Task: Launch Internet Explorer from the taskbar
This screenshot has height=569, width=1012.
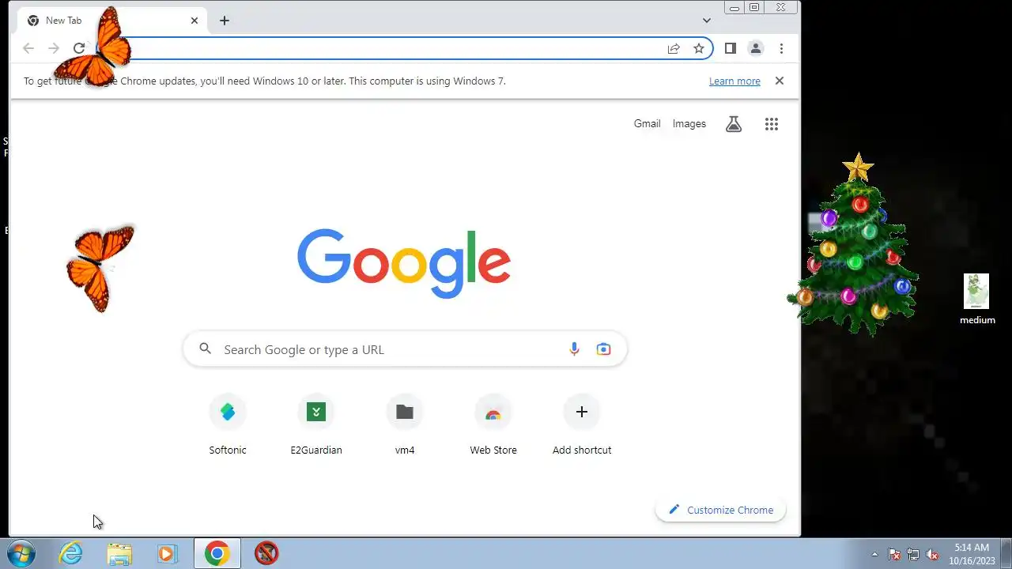Action: point(71,553)
